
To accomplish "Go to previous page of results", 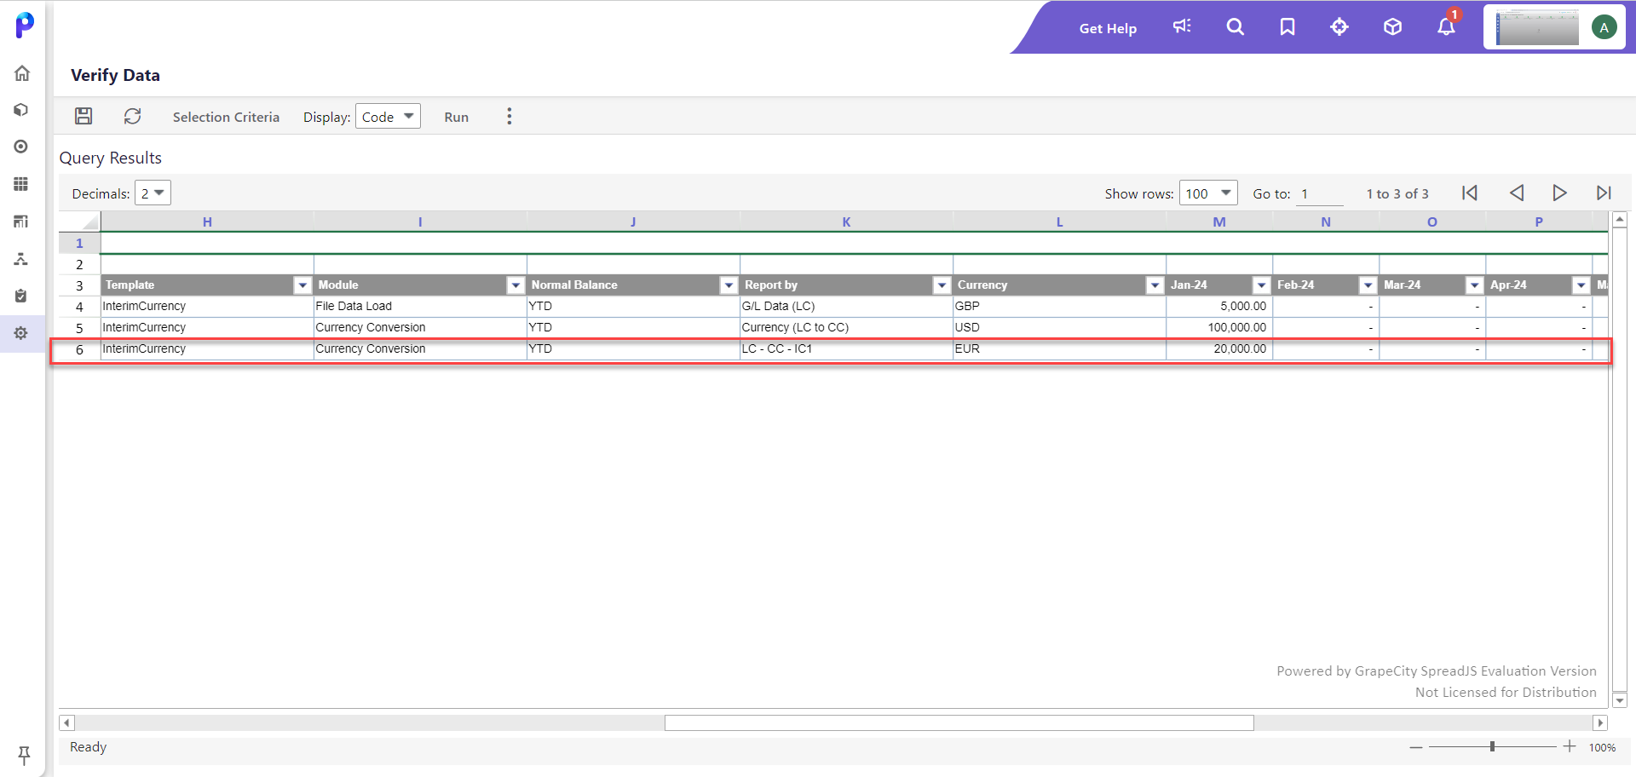I will pos(1517,193).
